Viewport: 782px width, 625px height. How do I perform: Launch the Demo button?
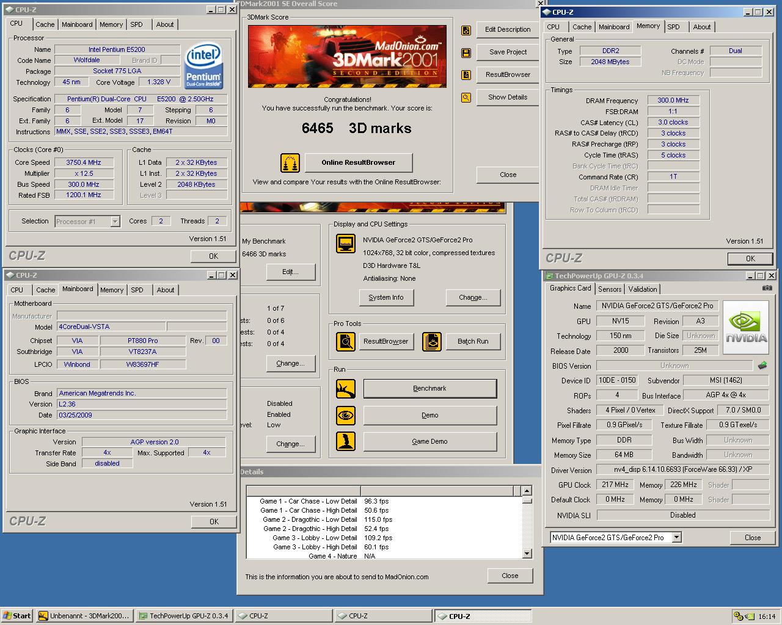tap(429, 415)
